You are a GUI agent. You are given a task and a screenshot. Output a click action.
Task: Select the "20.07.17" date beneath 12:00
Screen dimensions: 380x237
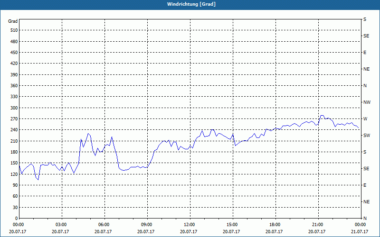(189, 231)
